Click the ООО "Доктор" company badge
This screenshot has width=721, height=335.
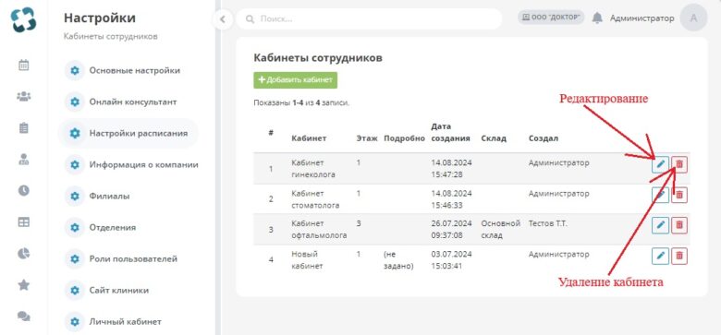(551, 18)
